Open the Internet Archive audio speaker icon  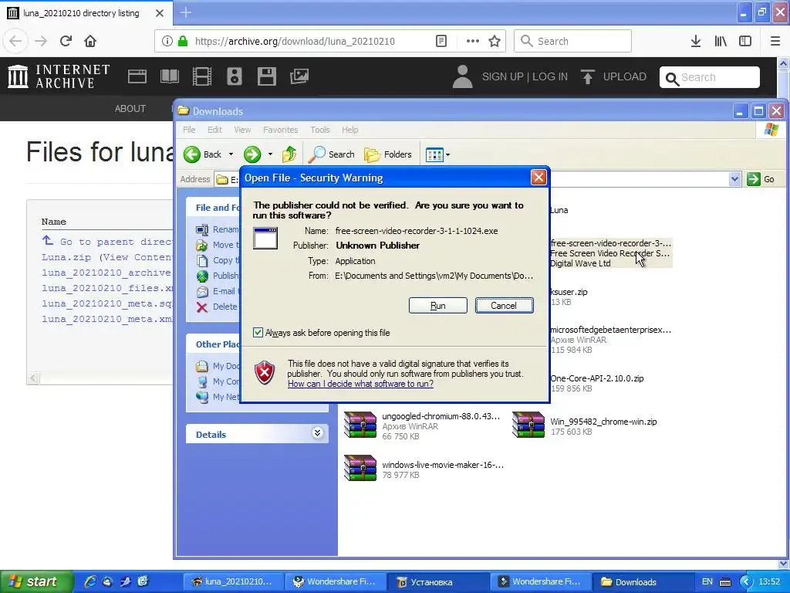tap(235, 76)
